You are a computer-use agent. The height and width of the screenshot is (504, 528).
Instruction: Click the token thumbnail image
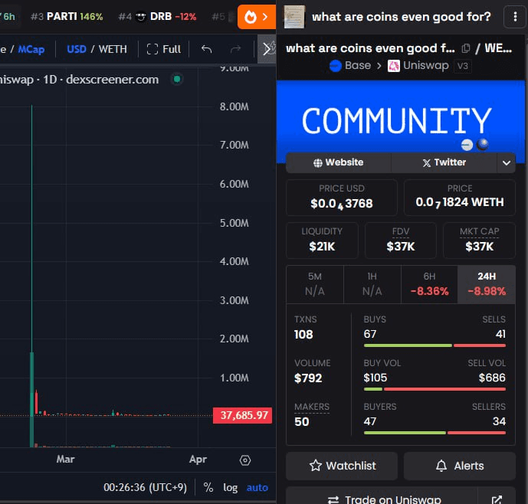pos(294,17)
